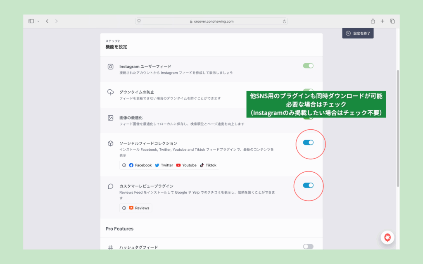
Task: Click the 画像の最適化 title
Action: [x=131, y=118]
